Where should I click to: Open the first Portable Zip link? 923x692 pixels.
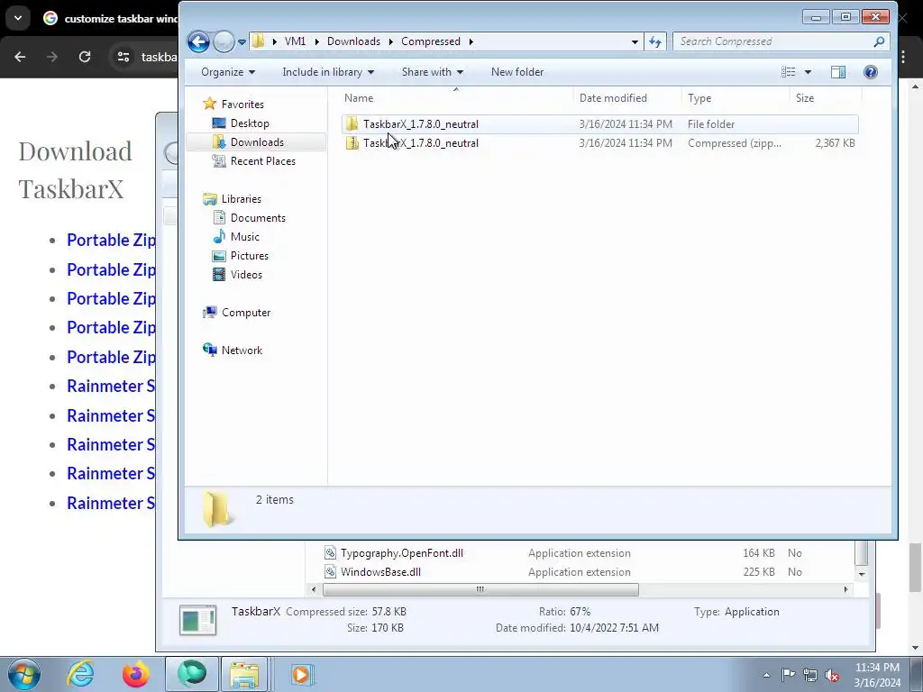click(111, 240)
